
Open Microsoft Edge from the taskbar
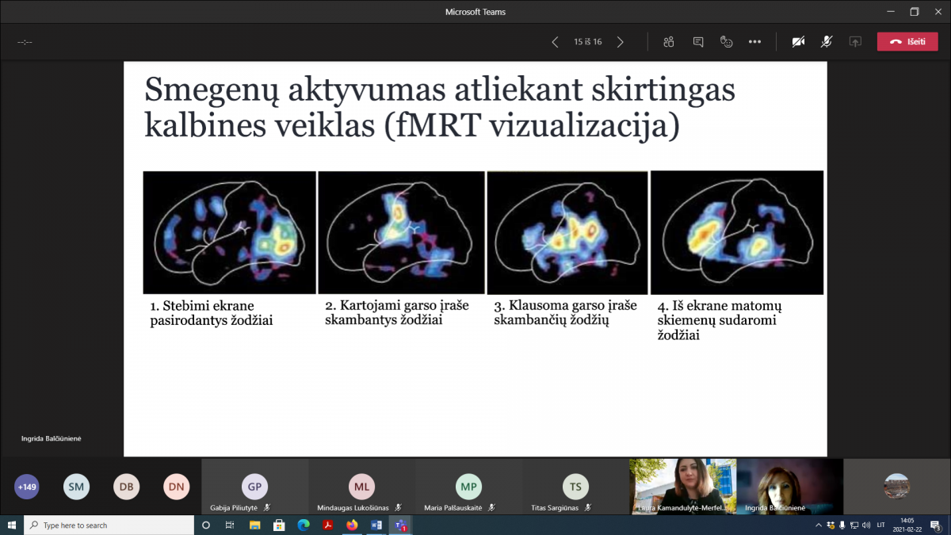304,525
